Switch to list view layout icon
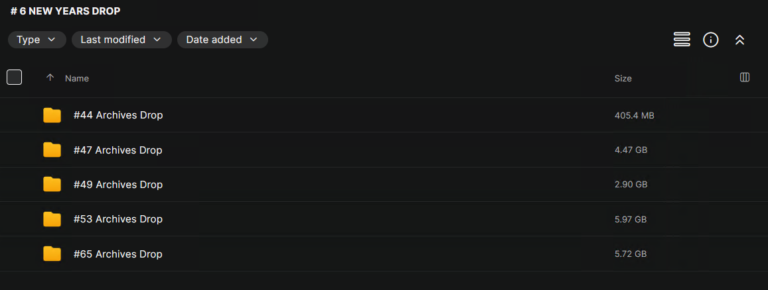Image resolution: width=768 pixels, height=290 pixels. [682, 40]
